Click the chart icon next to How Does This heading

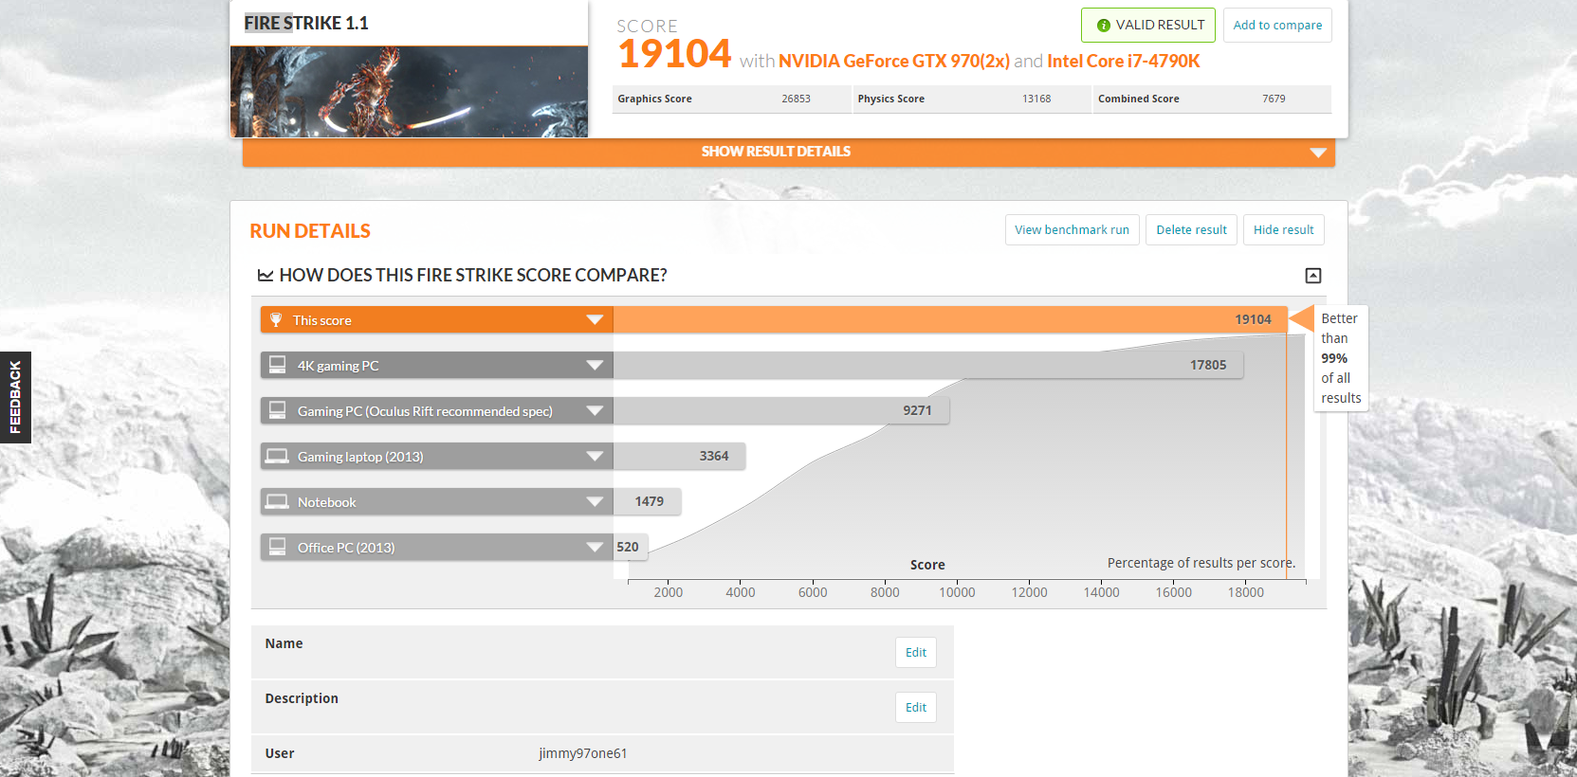tap(266, 276)
